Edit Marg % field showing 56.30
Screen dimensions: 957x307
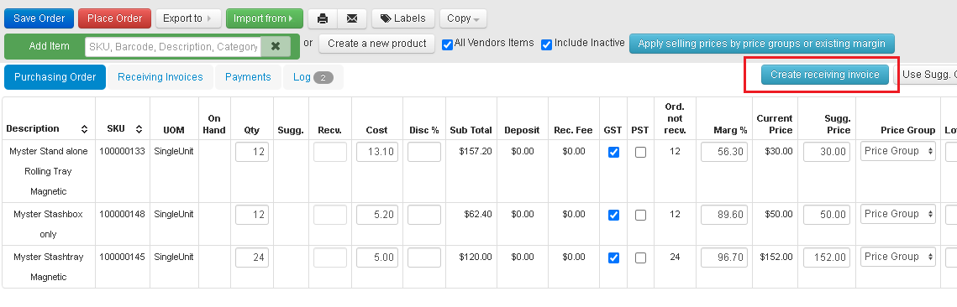pyautogui.click(x=724, y=153)
